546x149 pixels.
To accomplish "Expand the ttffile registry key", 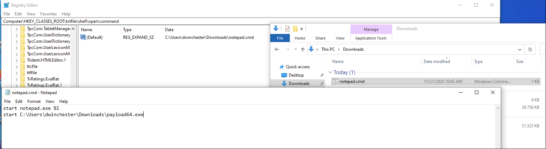I will tap(16, 73).
